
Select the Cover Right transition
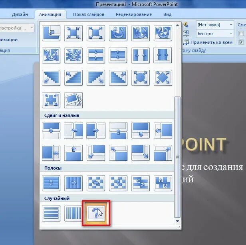coord(51,153)
